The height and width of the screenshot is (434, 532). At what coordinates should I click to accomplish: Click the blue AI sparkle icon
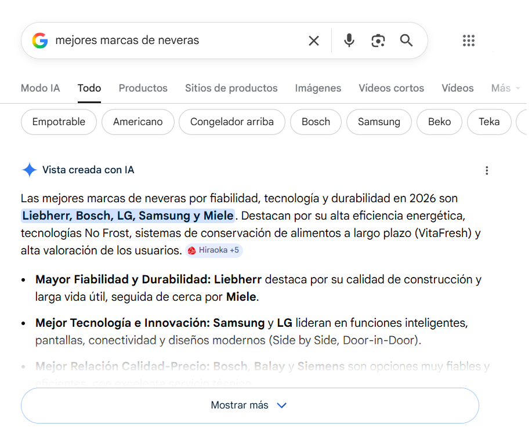(29, 170)
